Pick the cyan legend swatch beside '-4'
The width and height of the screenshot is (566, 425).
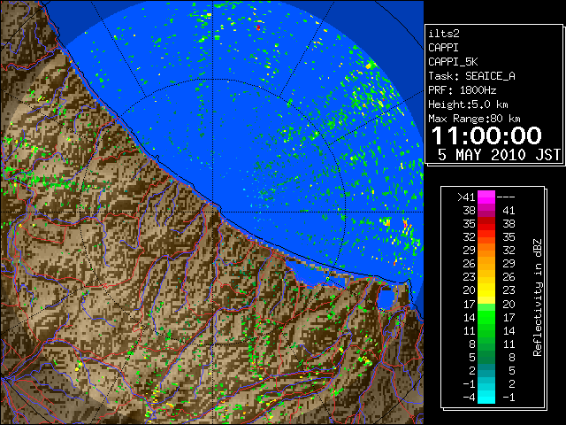(x=486, y=397)
